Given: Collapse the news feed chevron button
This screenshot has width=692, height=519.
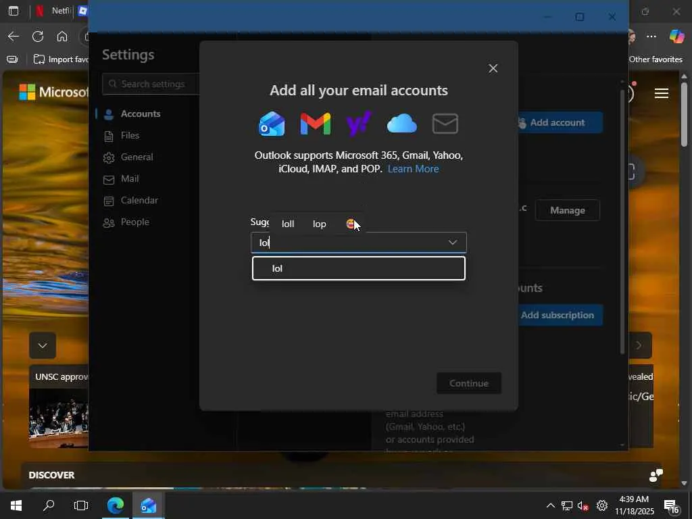Looking at the screenshot, I should (43, 345).
